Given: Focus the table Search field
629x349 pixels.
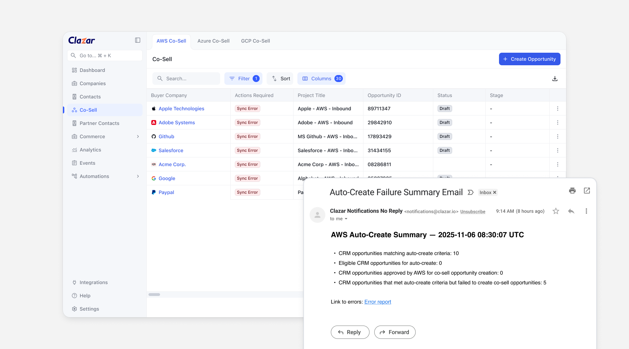Looking at the screenshot, I should (186, 79).
